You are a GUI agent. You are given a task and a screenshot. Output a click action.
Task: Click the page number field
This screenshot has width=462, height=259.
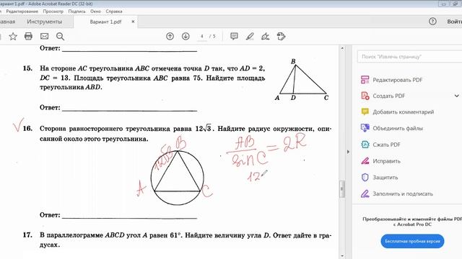coord(202,37)
